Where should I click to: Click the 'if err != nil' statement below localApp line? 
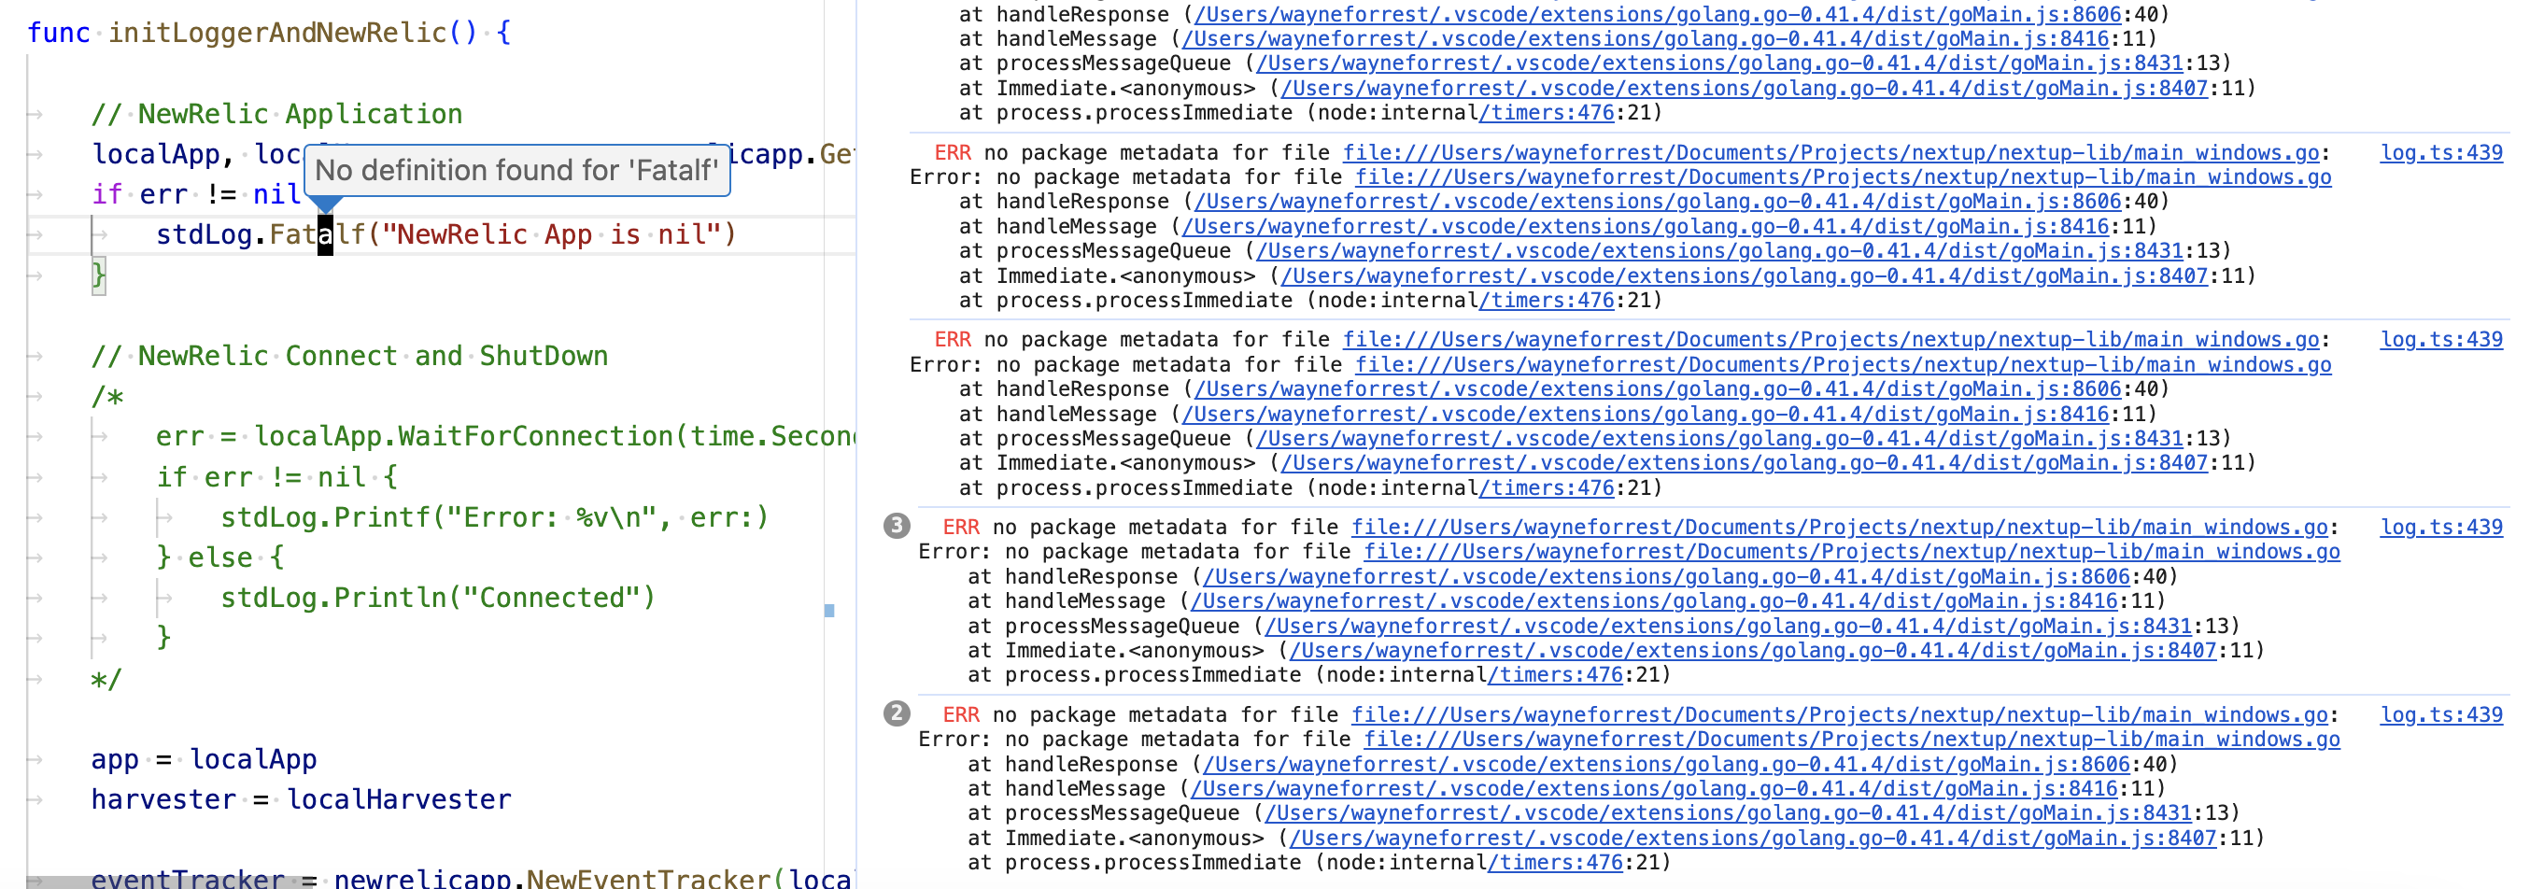tap(195, 193)
